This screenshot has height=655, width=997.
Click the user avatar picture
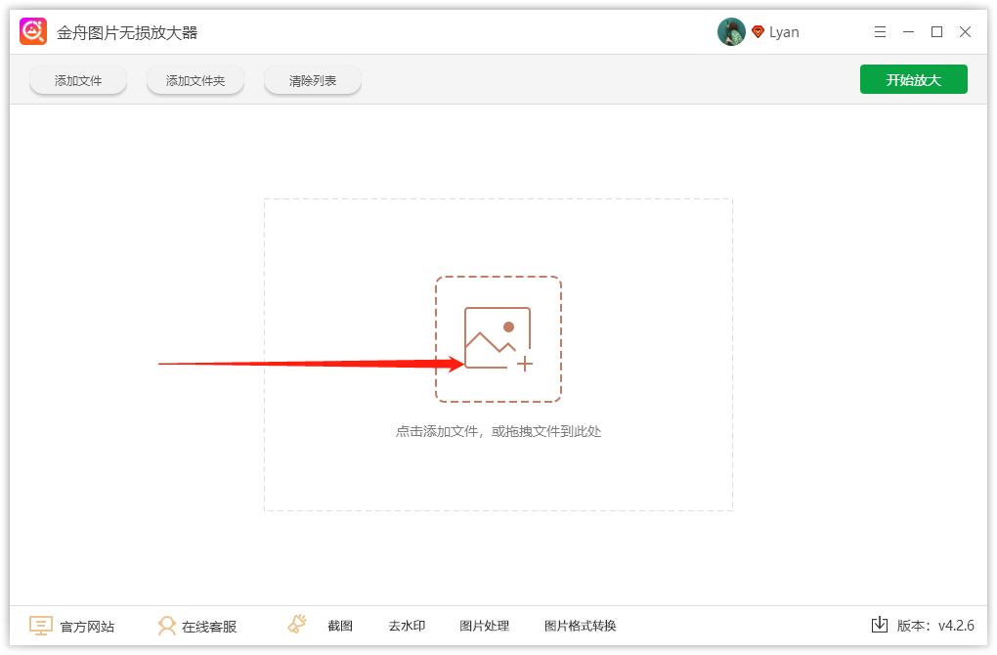pyautogui.click(x=731, y=31)
